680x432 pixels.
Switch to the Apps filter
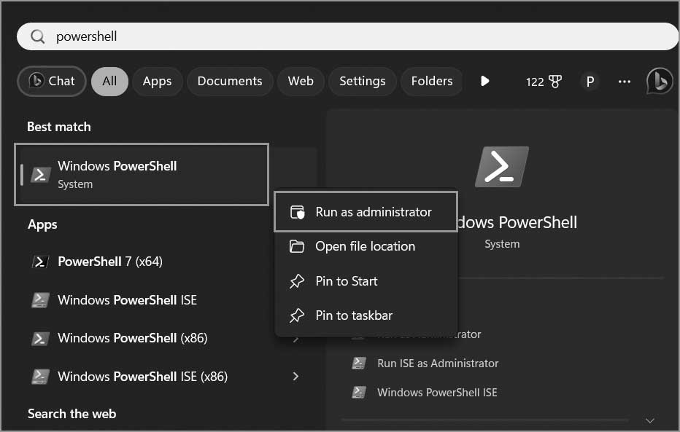[x=157, y=81]
